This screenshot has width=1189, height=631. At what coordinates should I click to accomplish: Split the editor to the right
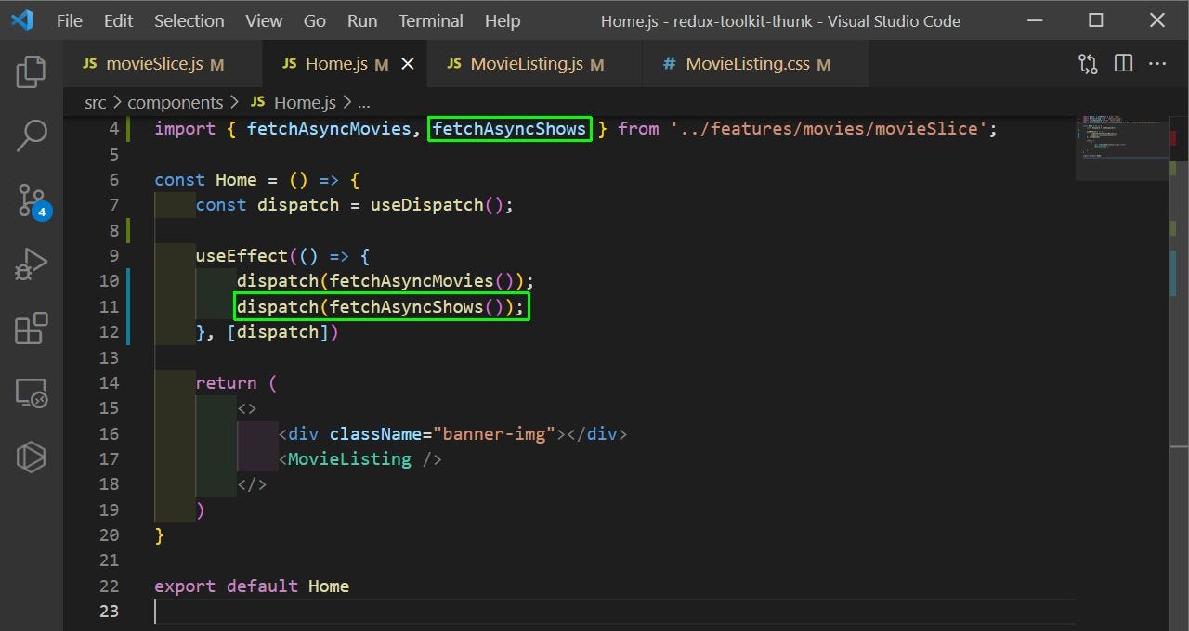(1123, 64)
